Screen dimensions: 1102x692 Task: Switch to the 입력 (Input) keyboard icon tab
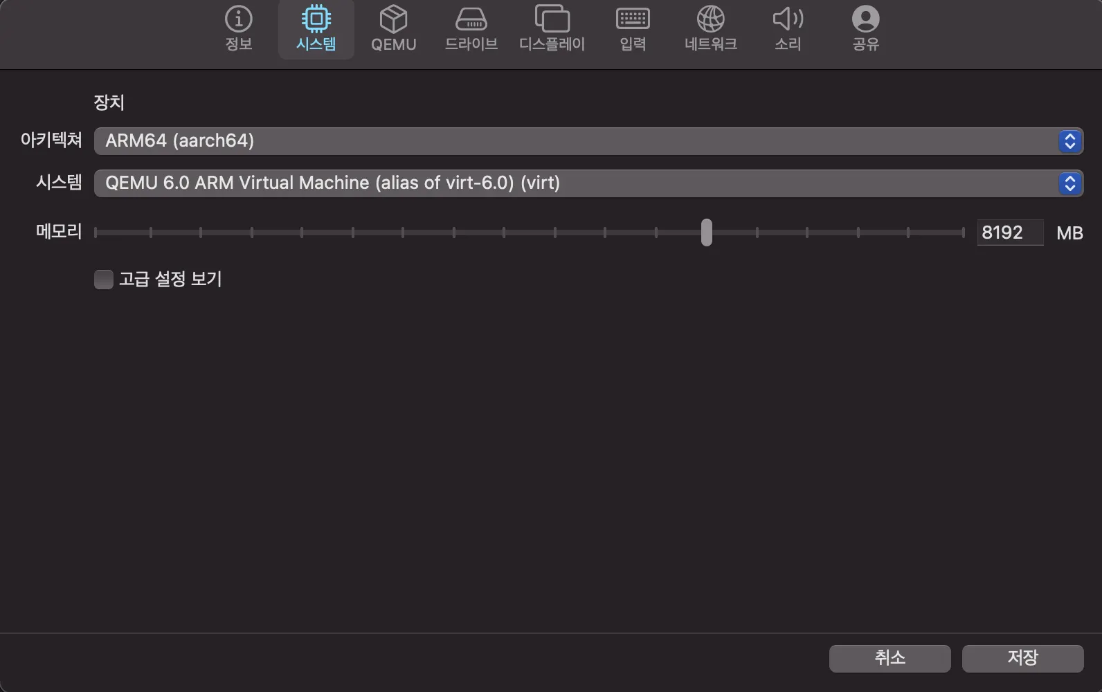coord(633,19)
